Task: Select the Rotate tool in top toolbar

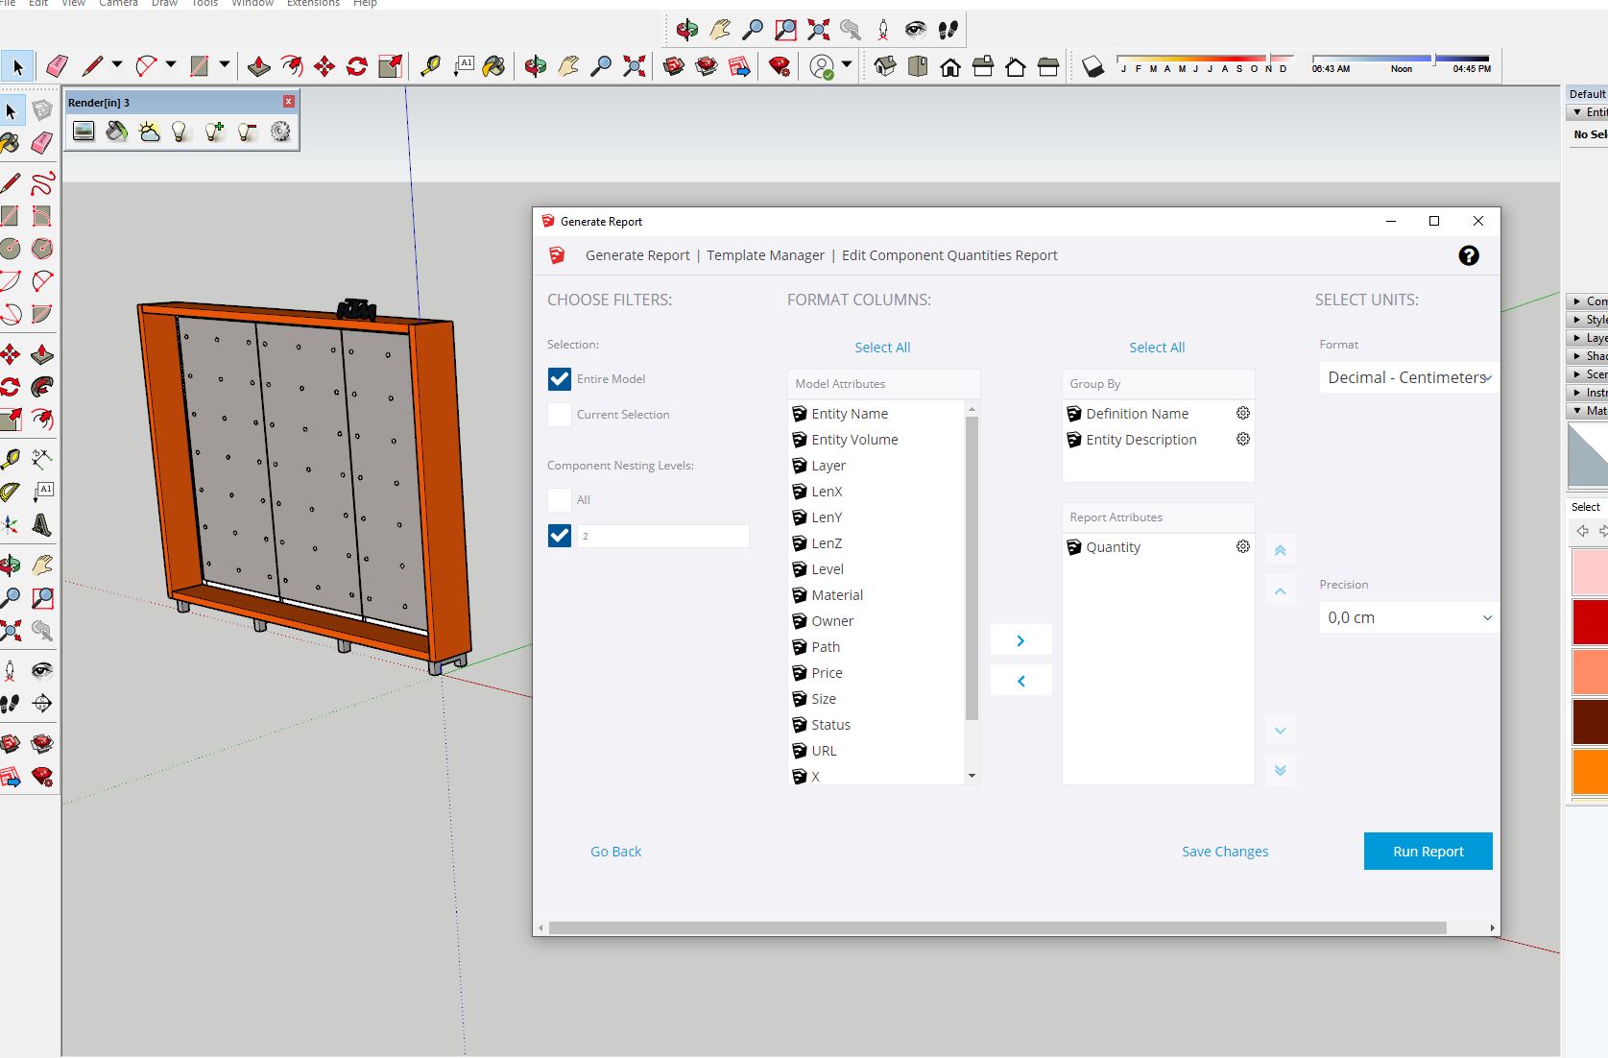Action: (357, 66)
